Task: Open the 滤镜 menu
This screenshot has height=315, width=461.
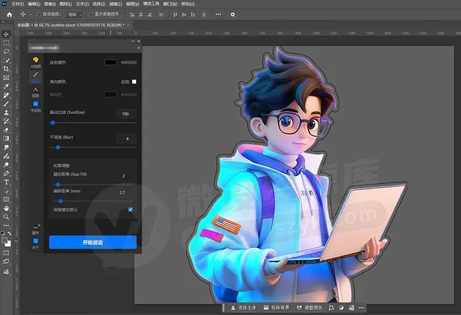Action: (x=116, y=4)
